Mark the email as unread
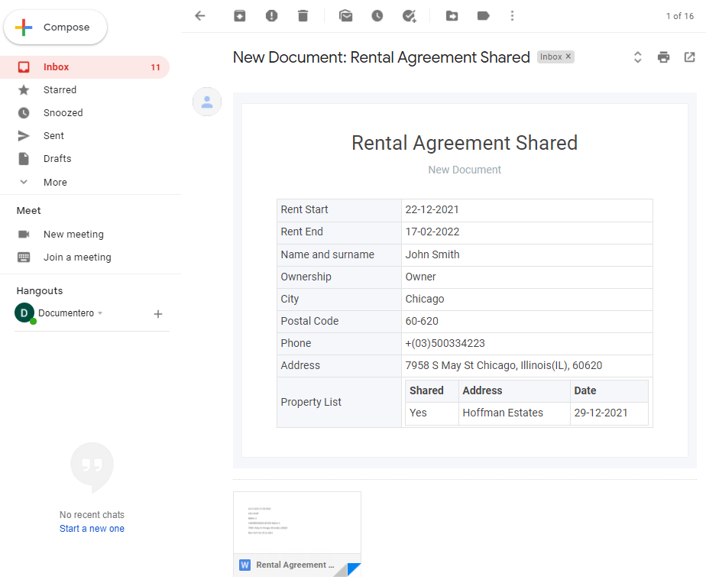706x583 pixels. pyautogui.click(x=345, y=16)
